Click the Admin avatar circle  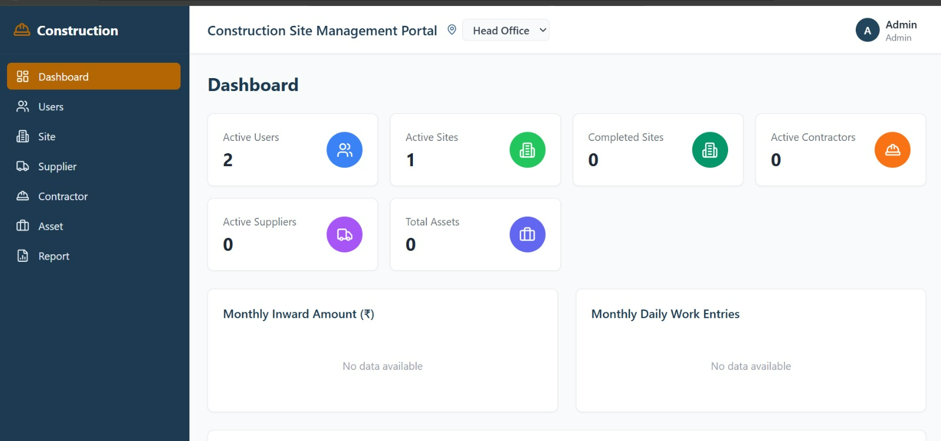[867, 31]
